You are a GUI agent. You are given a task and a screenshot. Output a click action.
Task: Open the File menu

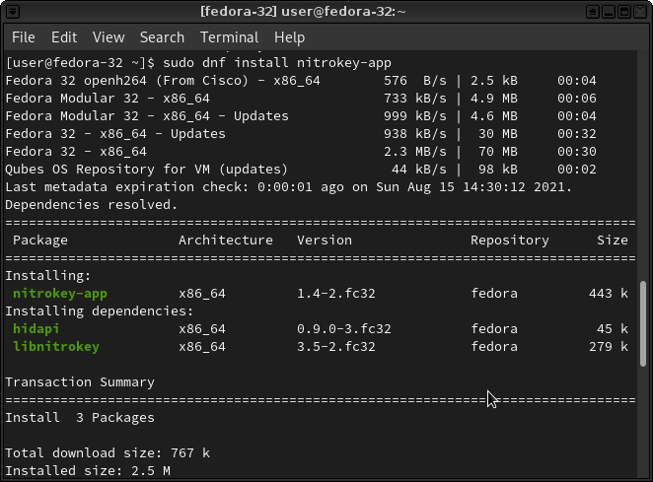coord(24,37)
